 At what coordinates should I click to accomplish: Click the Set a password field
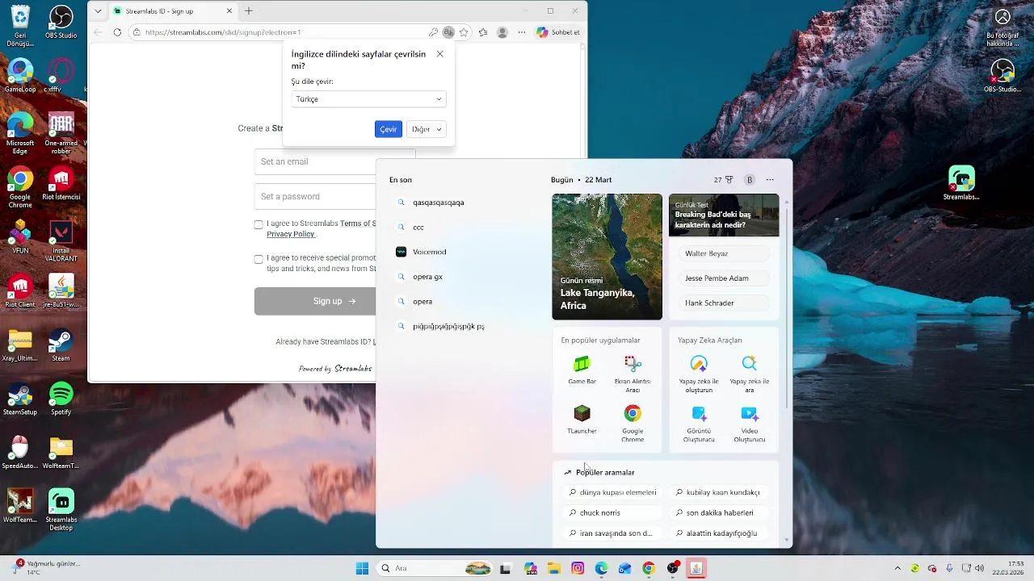point(315,196)
